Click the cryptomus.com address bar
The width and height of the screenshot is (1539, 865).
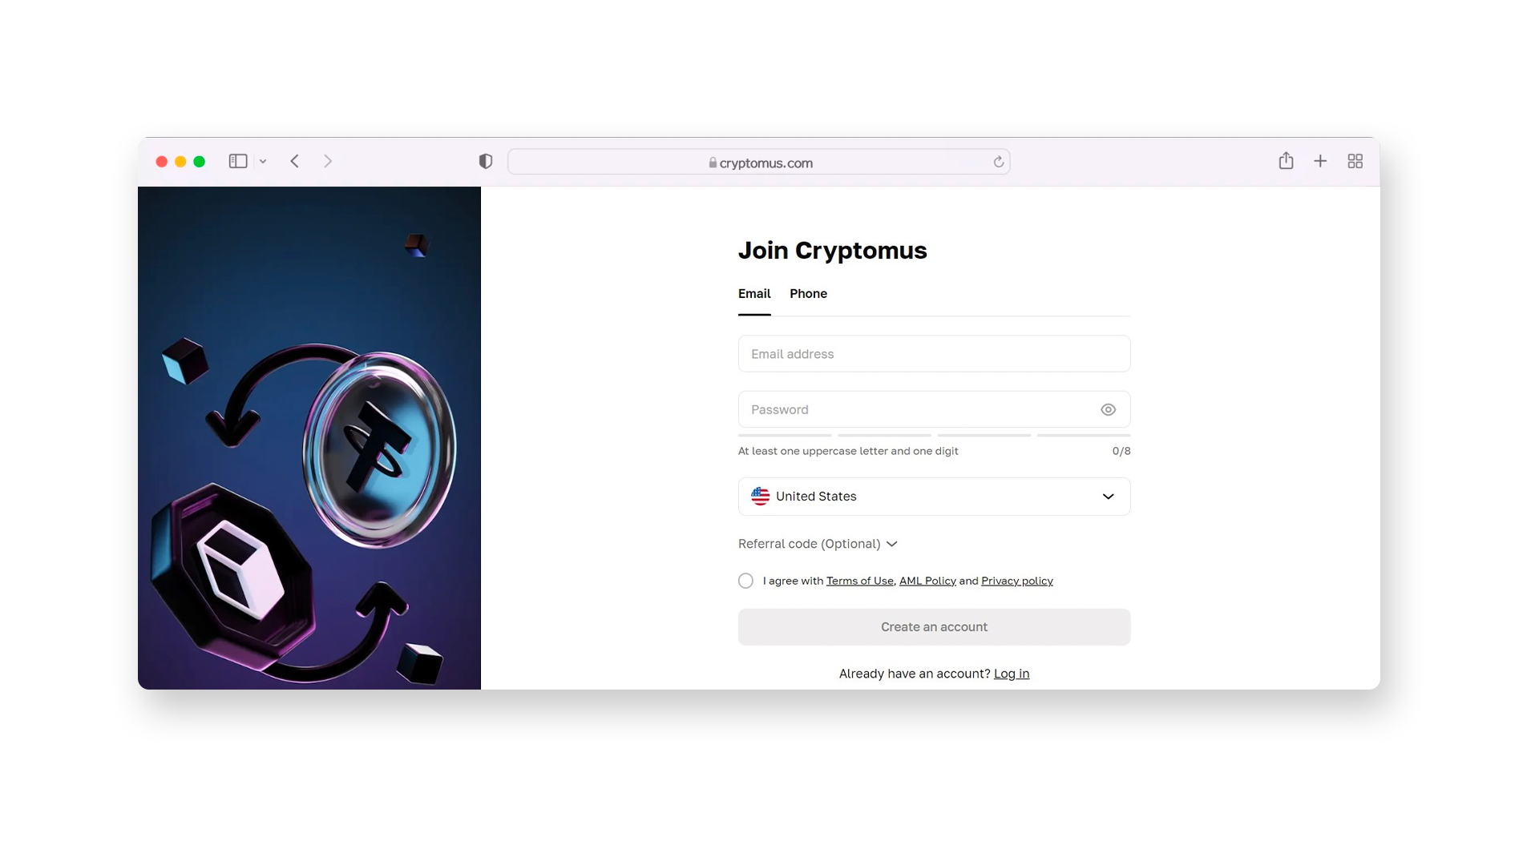coord(759,162)
